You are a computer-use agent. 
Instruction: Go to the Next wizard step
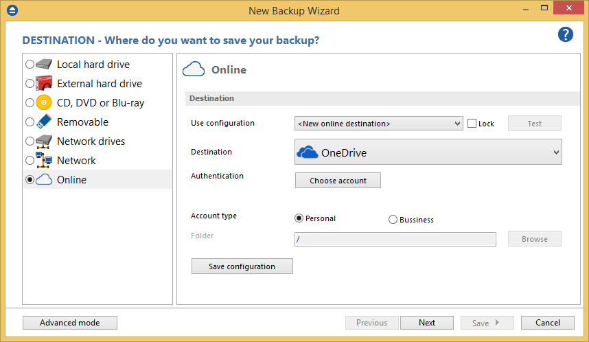[x=427, y=323]
